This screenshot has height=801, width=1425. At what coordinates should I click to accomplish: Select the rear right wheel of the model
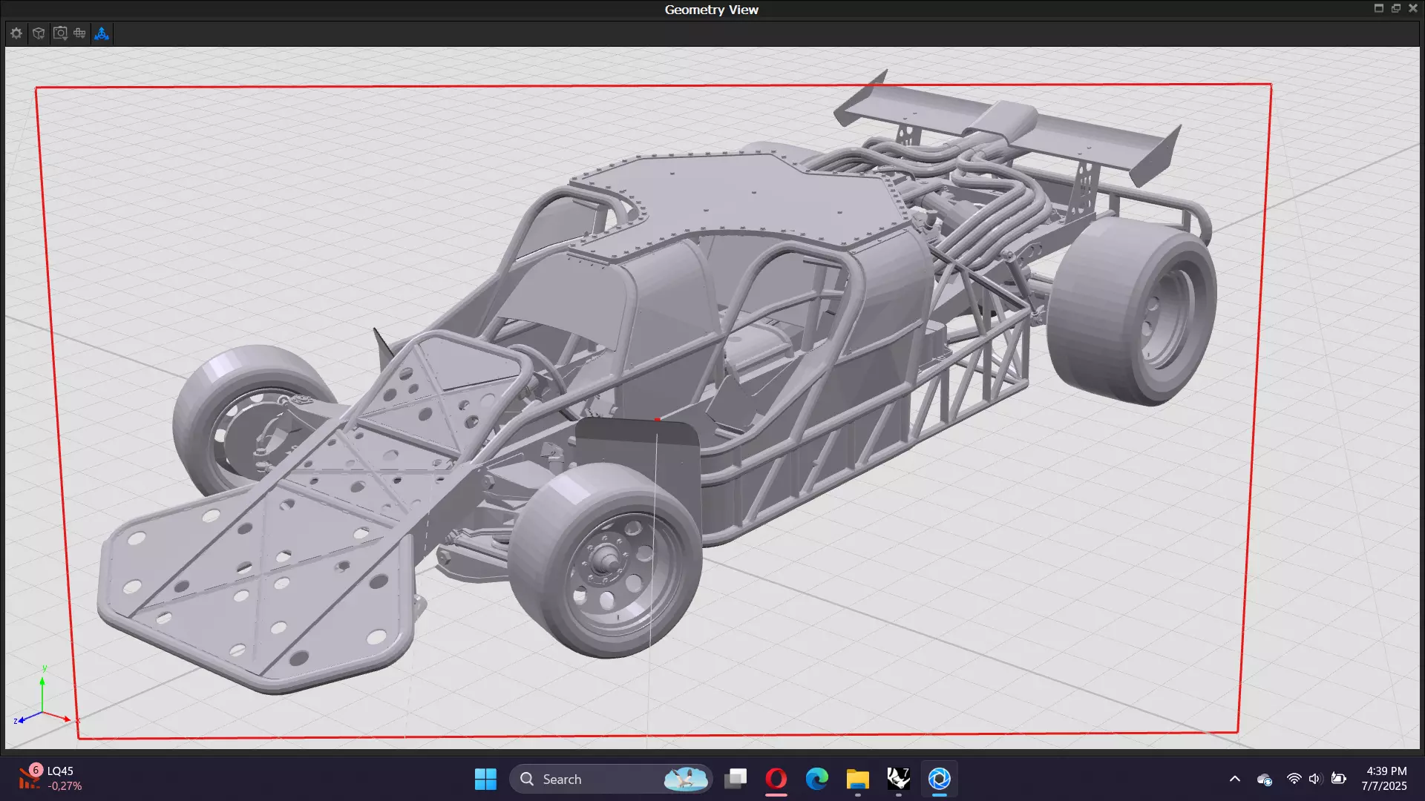click(1132, 310)
